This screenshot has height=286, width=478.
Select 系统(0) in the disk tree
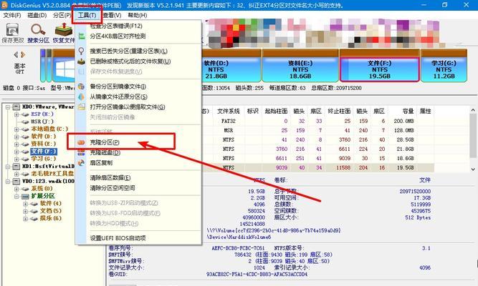(x=42, y=189)
